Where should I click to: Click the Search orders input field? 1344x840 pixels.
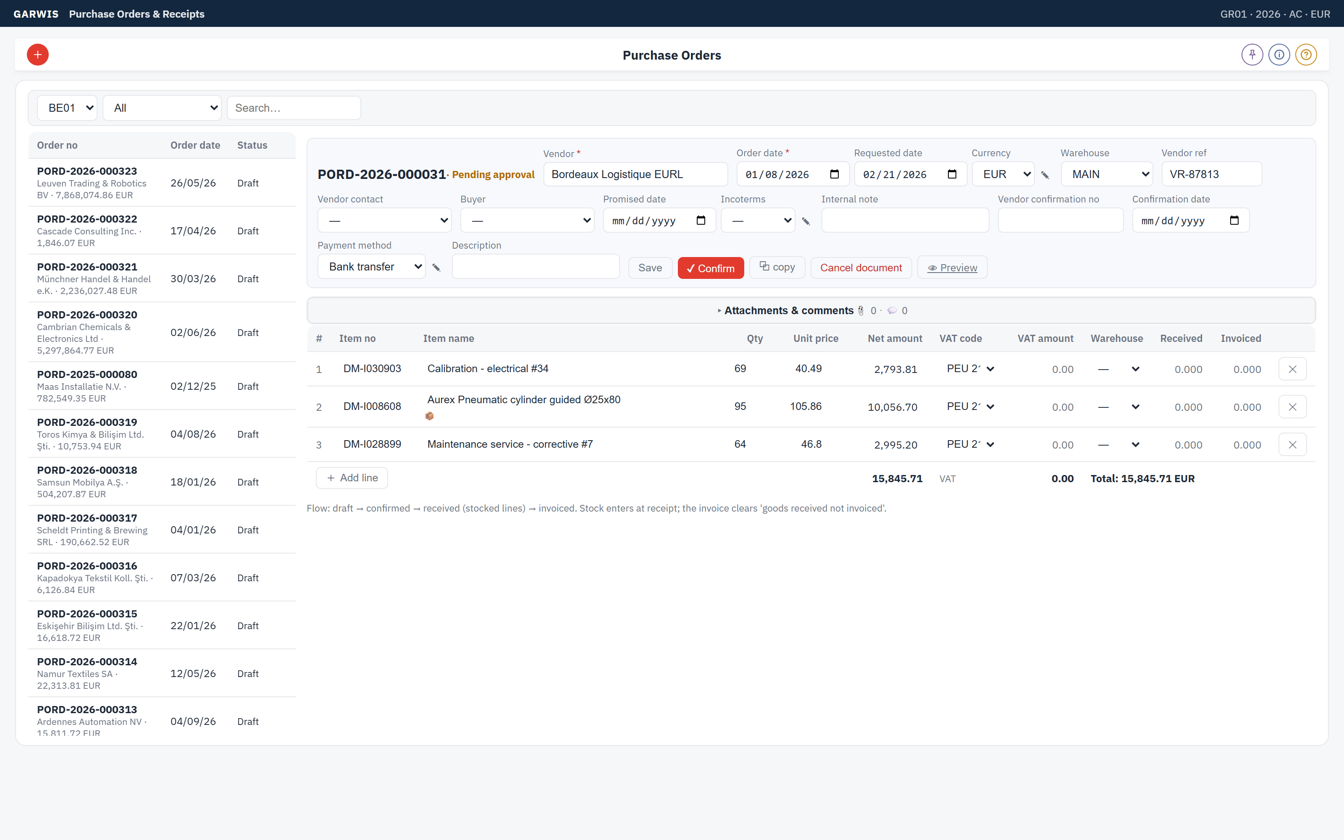point(293,108)
